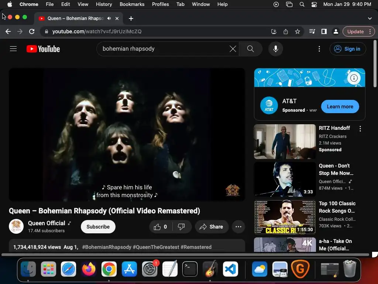The width and height of the screenshot is (378, 284).
Task: Open Chrome app from the Dock
Action: 109,269
